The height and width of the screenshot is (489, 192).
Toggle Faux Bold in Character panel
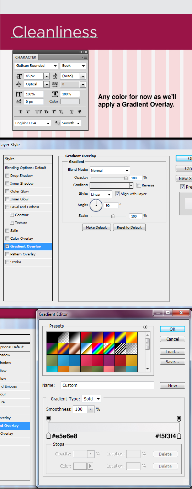click(x=20, y=112)
